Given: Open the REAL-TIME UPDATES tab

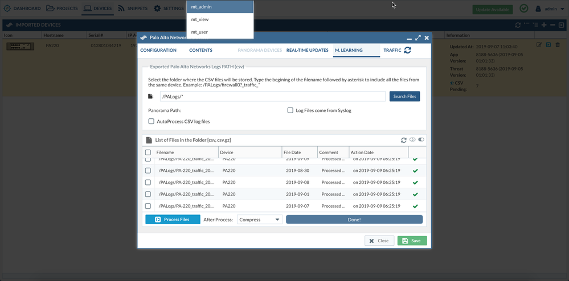Looking at the screenshot, I should (307, 51).
